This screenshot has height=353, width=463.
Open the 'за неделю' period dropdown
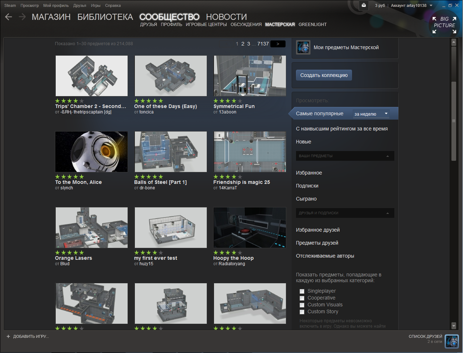pyautogui.click(x=371, y=114)
